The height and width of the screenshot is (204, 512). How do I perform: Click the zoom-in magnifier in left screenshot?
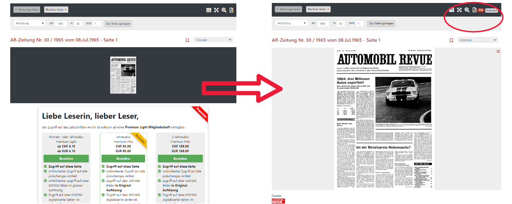point(224,10)
